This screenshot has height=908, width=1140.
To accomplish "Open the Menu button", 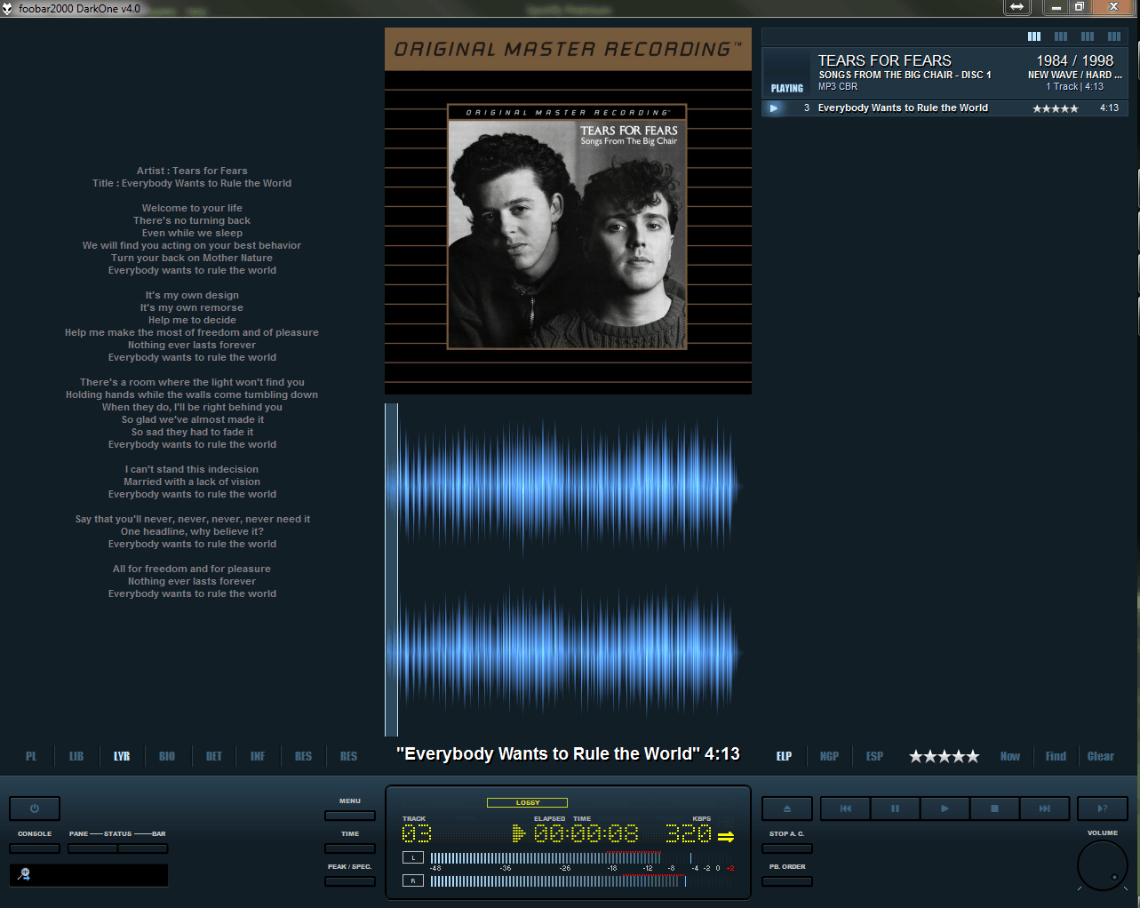I will pyautogui.click(x=350, y=816).
